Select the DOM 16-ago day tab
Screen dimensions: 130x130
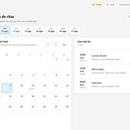tap(63, 30)
